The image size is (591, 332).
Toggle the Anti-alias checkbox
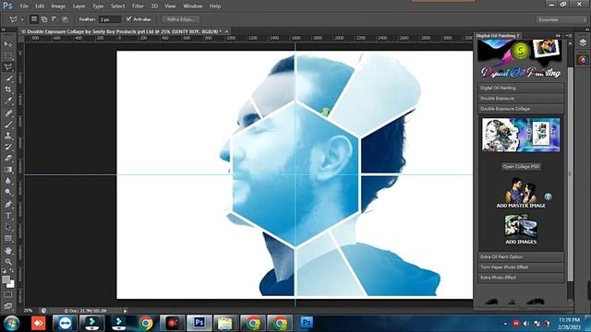[129, 18]
